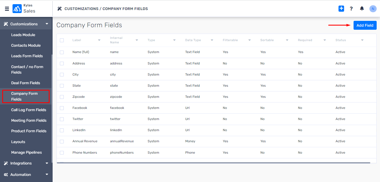Click the 'Money' data type cell
Viewport: 380px width, 182px height.
click(x=190, y=141)
